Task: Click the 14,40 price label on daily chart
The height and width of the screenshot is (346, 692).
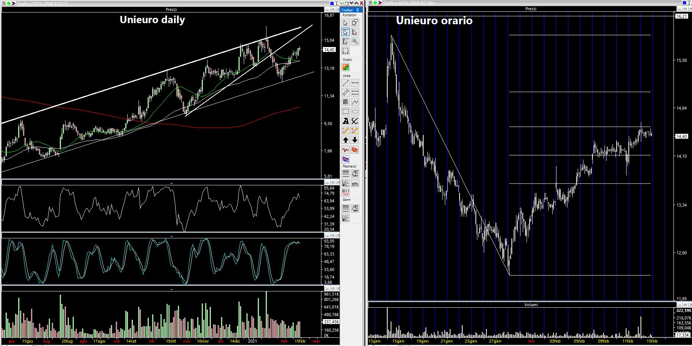Action: 329,50
